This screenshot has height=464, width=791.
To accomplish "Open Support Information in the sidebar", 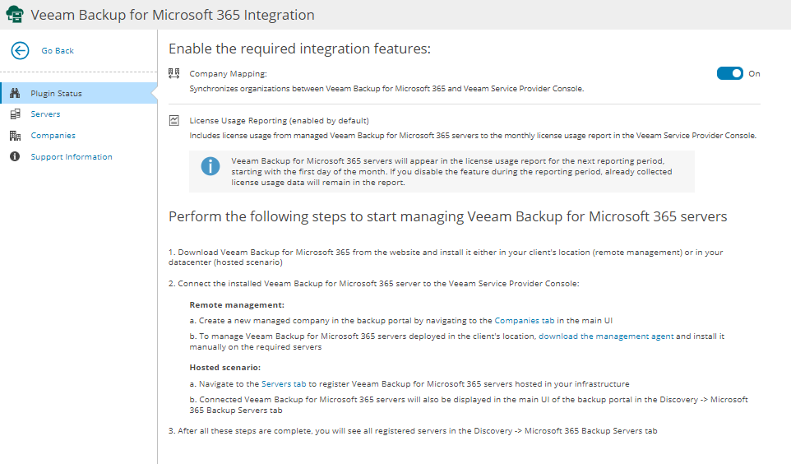I will pos(71,157).
